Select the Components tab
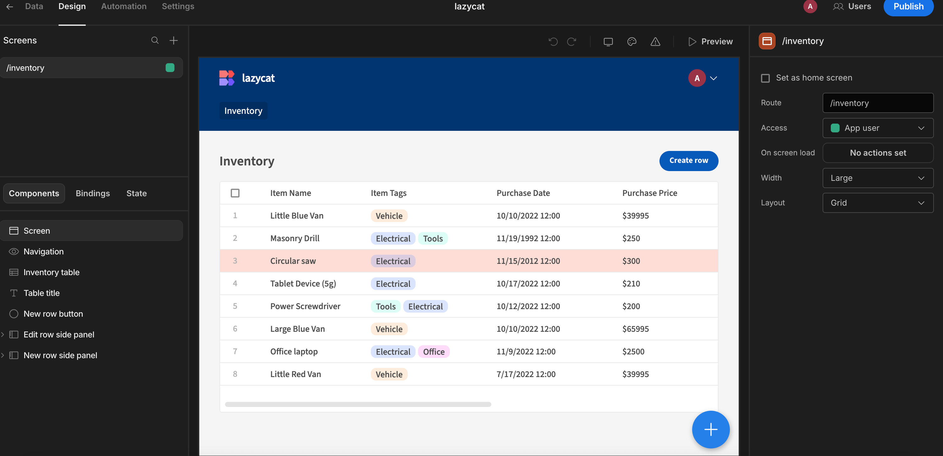 click(x=34, y=193)
